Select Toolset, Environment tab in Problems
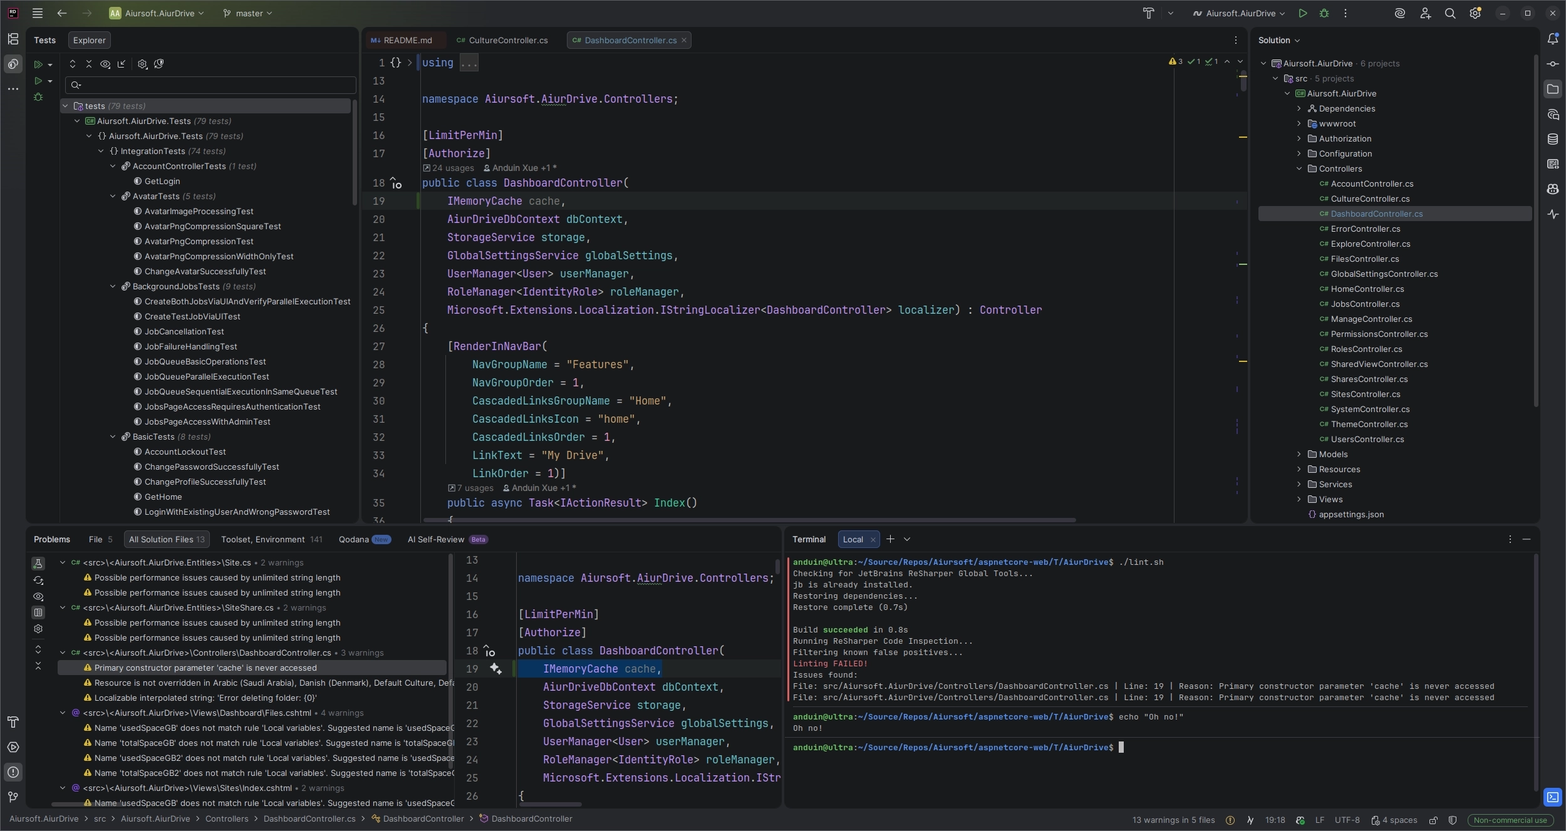Image resolution: width=1566 pixels, height=831 pixels. click(x=271, y=540)
